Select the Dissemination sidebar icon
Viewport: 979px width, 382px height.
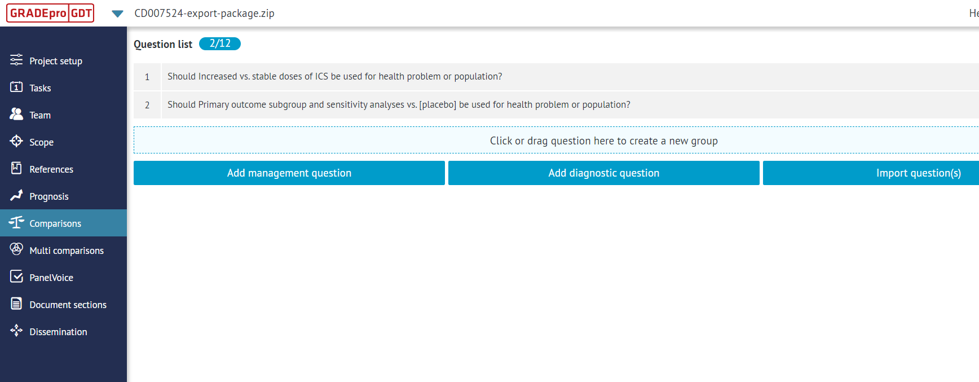16,331
